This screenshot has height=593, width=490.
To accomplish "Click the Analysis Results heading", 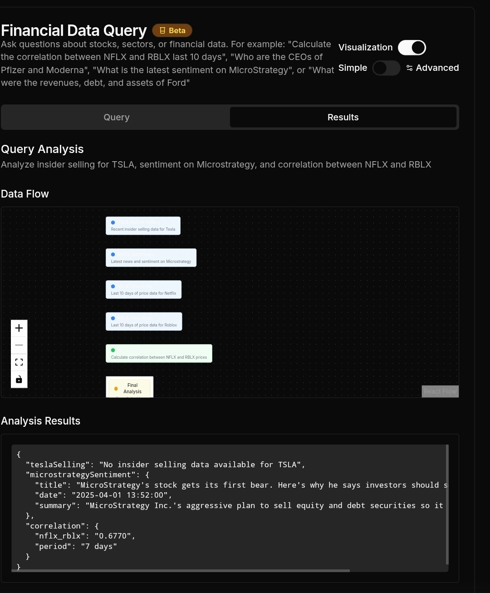I will (x=40, y=421).
